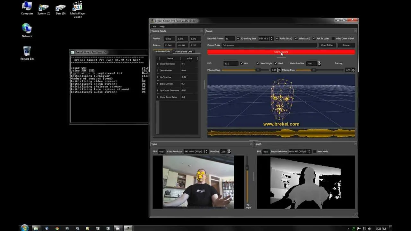Image resolution: width=411 pixels, height=231 pixels.
Task: Show hidden system tray icons
Action: pos(349,228)
